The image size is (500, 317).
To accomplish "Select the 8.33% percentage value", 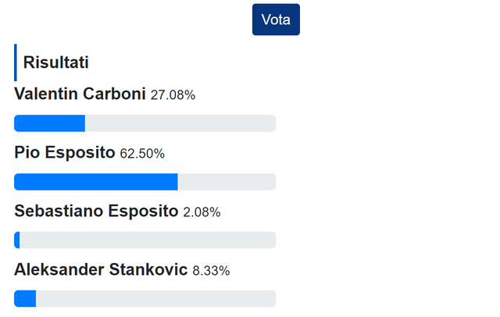I will [x=211, y=271].
